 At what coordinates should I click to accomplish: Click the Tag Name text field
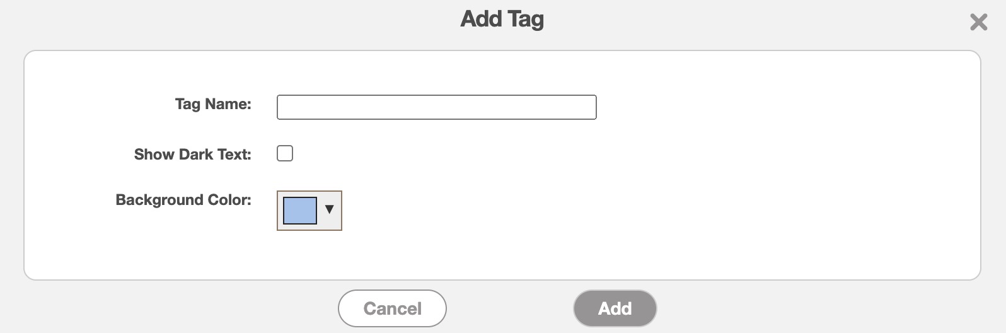[x=436, y=107]
